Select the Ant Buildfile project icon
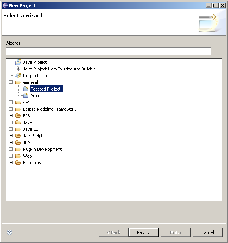The width and height of the screenshot is (228, 243). (18, 69)
